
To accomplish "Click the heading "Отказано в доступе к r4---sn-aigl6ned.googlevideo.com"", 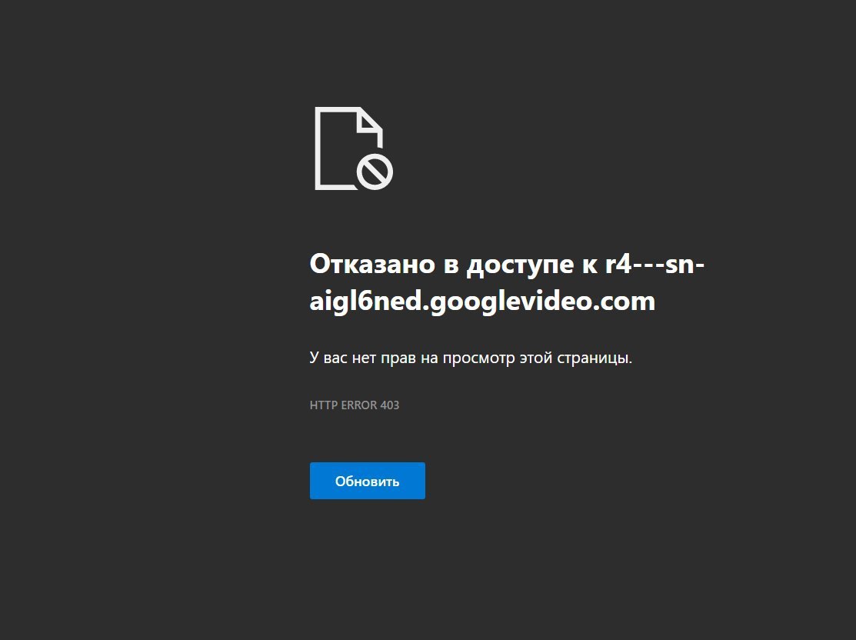I will coord(507,282).
